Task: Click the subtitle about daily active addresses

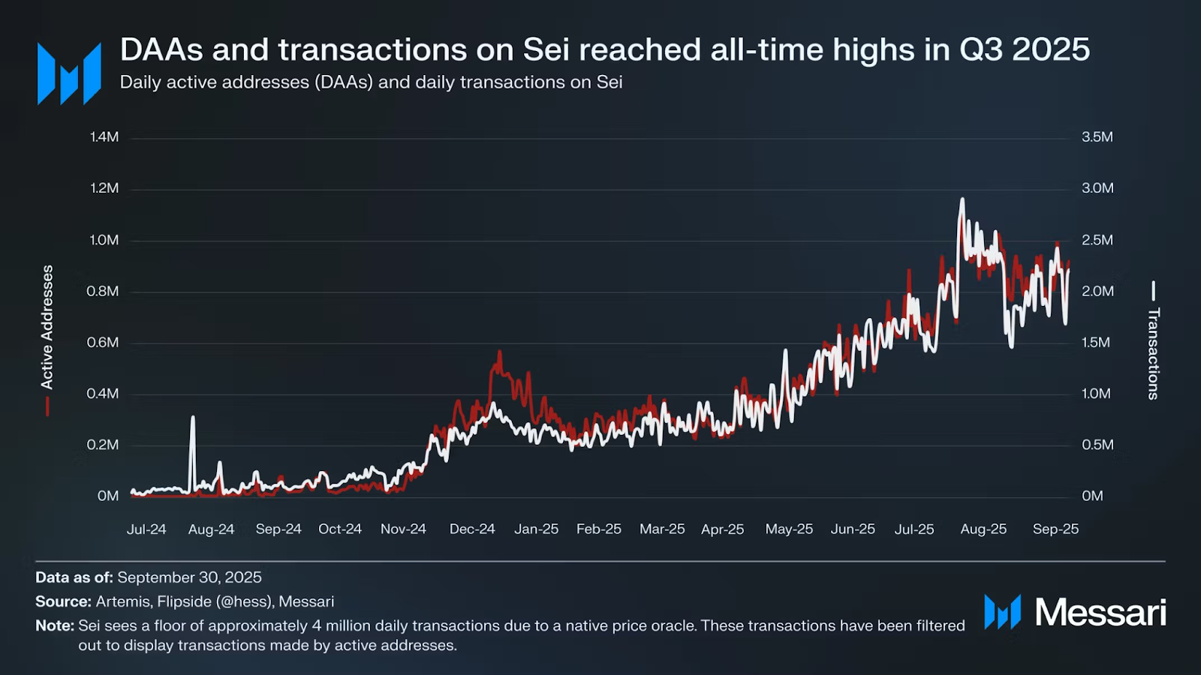Action: (x=371, y=82)
